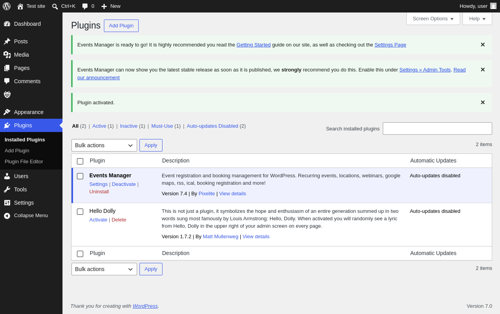Open Dashboard gauge icon

click(x=7, y=24)
